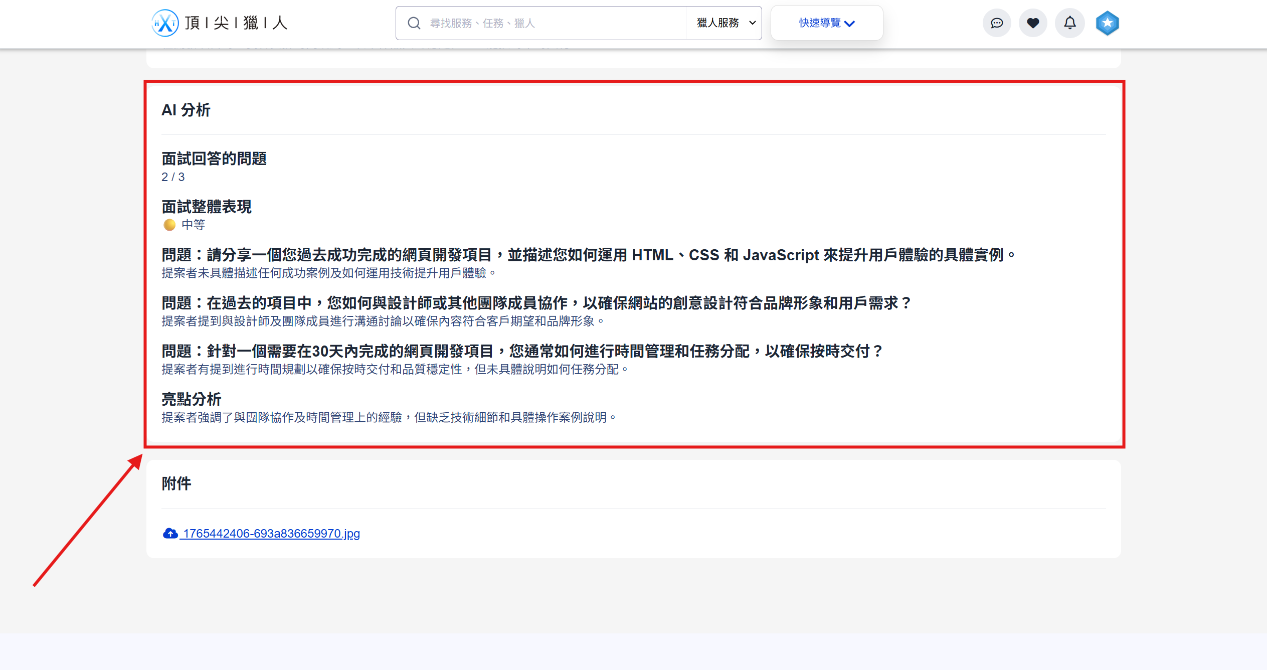Open the hexagon star user avatar
Image resolution: width=1267 pixels, height=670 pixels.
[x=1107, y=23]
